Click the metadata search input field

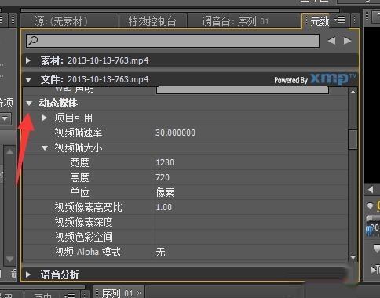(173, 41)
